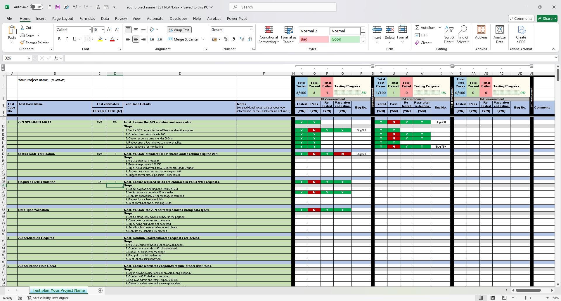This screenshot has height=301, width=561.
Task: Expand the Merge & Center dropdown arrow
Action: tap(203, 39)
